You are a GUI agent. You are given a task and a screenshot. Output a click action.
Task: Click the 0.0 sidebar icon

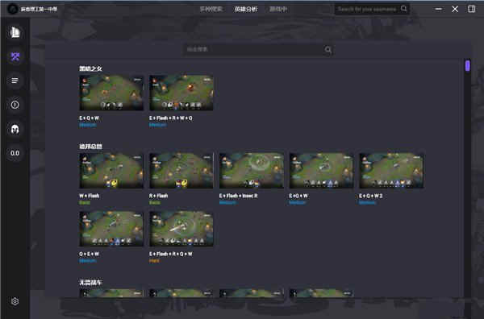(x=15, y=153)
